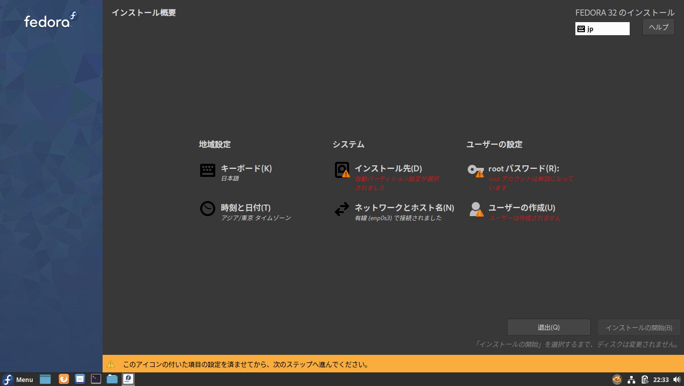Click the red root account disabled text
The width and height of the screenshot is (684, 386).
tap(531, 183)
